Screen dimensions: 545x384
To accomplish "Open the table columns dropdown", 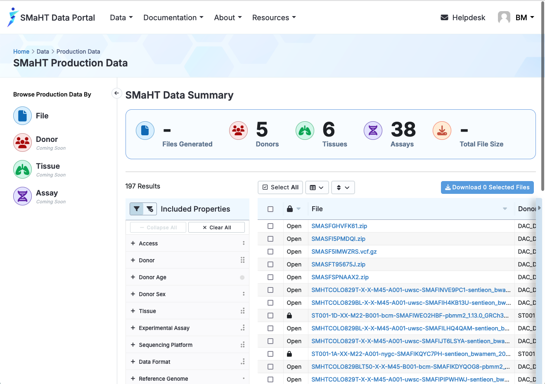I will tap(317, 187).
